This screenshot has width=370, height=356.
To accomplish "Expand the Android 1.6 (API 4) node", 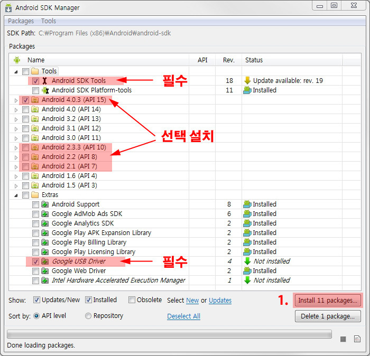I will coord(16,176).
